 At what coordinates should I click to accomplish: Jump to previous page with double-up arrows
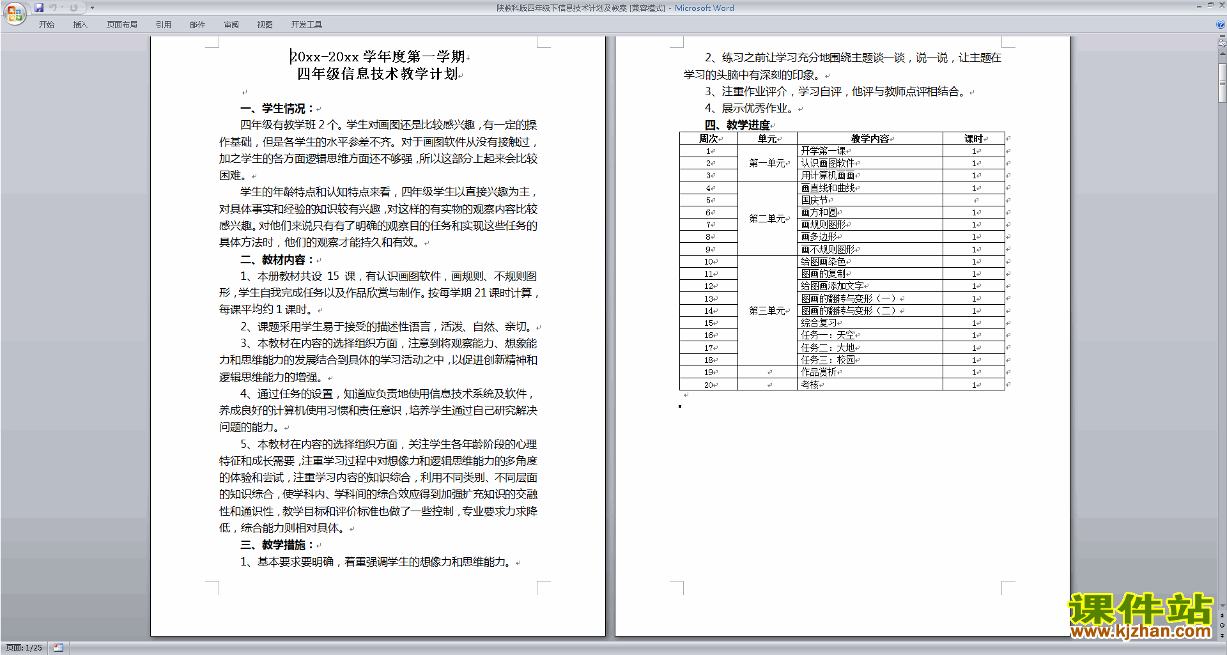1223,615
